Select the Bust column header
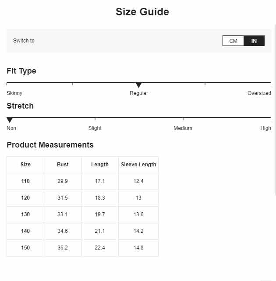Screen dimensions: 276x281 point(63,165)
